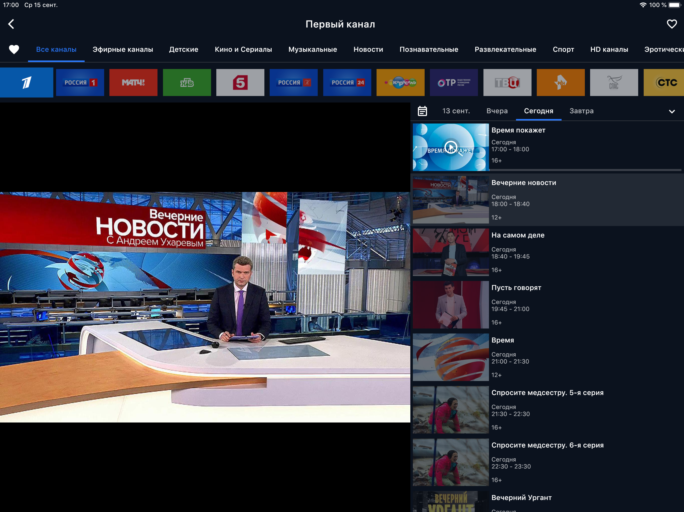This screenshot has width=684, height=512.
Task: Open the favorites channel filter heart
Action: pyautogui.click(x=14, y=49)
